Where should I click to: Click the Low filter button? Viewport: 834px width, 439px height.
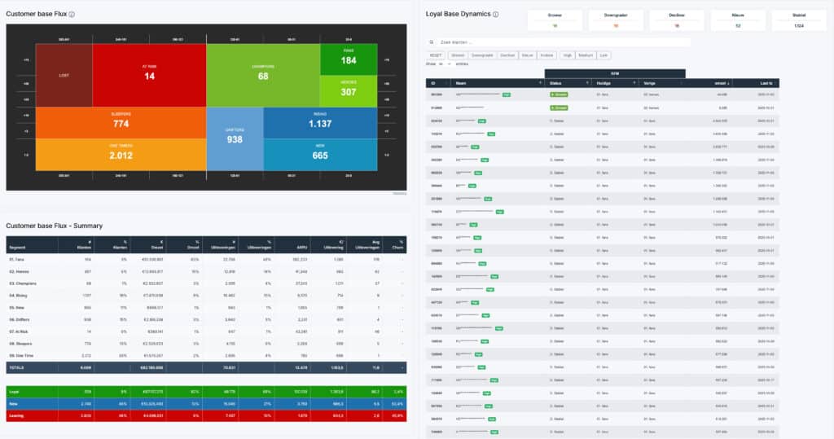[603, 55]
